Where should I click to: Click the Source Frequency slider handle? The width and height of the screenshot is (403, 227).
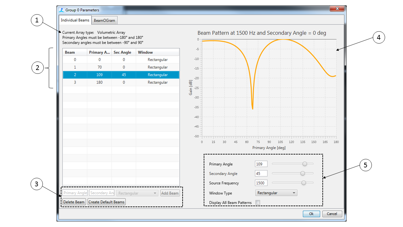pyautogui.click(x=304, y=183)
